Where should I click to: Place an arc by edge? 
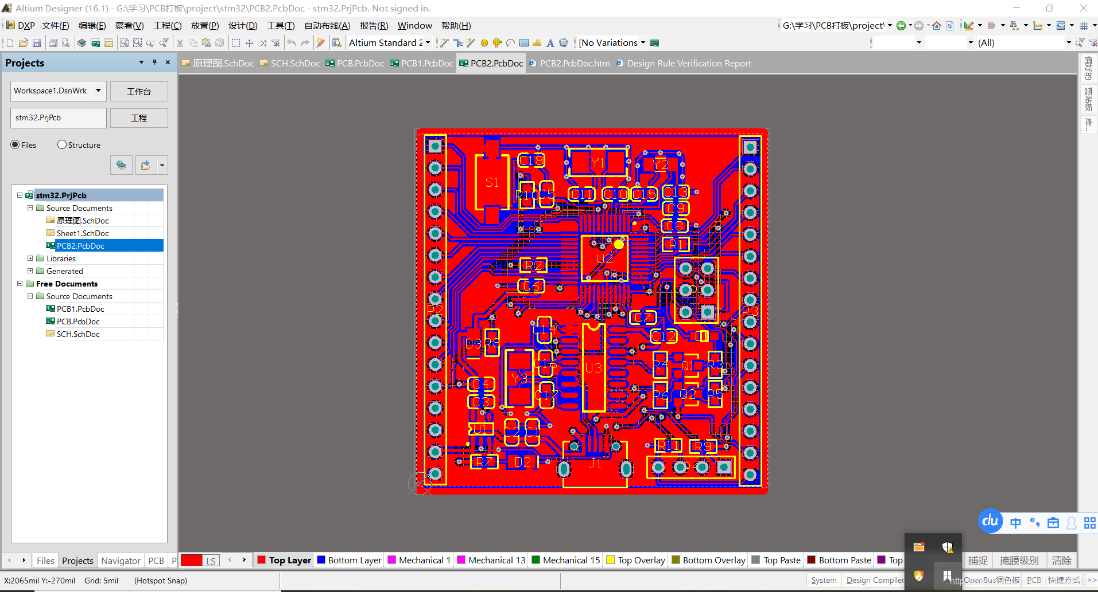510,43
